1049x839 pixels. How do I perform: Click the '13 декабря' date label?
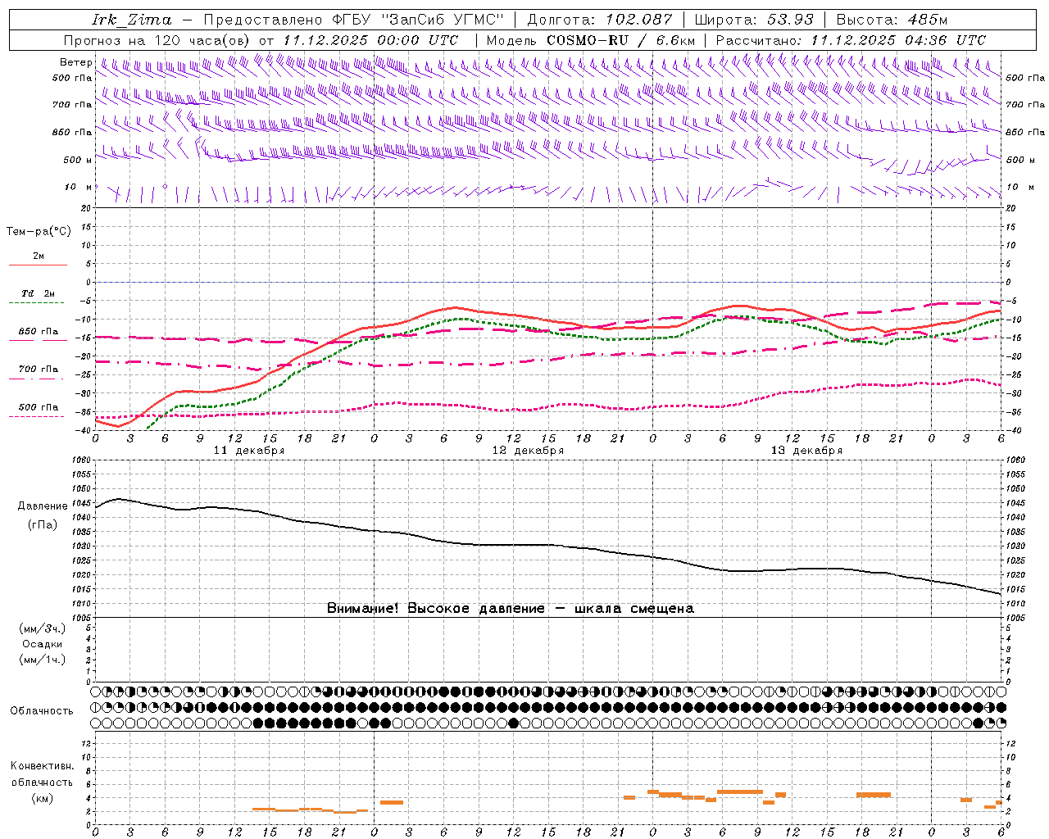pos(806,451)
